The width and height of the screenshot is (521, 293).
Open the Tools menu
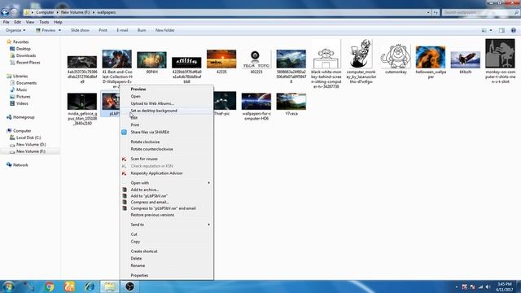pyautogui.click(x=44, y=22)
